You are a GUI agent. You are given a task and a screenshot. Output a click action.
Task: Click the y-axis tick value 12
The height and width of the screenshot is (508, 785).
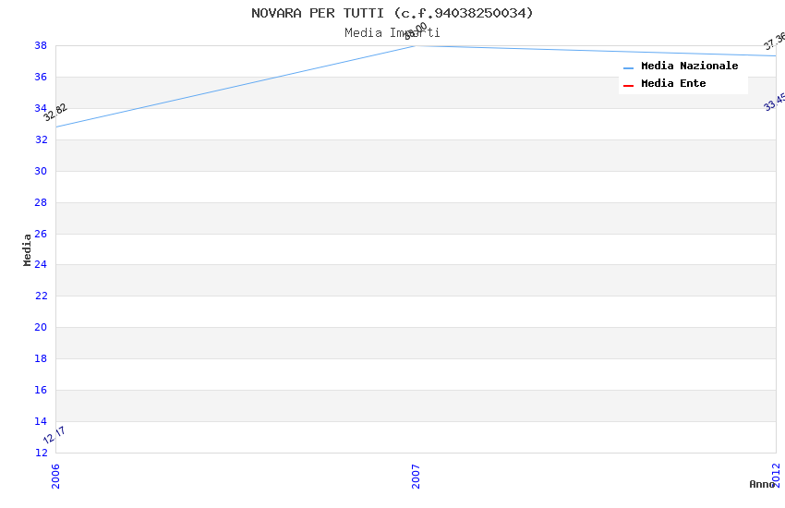[41, 453]
